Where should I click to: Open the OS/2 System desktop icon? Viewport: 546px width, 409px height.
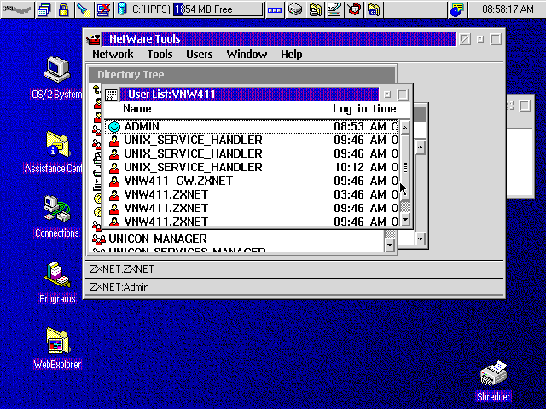tap(57, 70)
